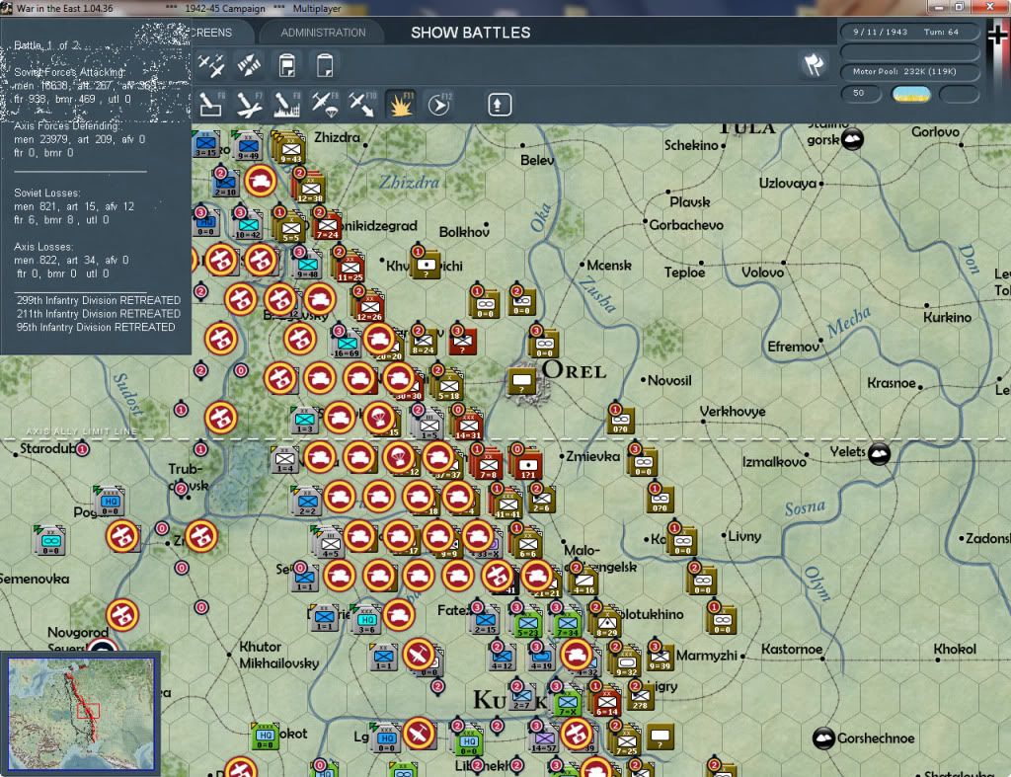Image resolution: width=1011 pixels, height=777 pixels.
Task: Click the German cross side emblem
Action: coord(998,33)
